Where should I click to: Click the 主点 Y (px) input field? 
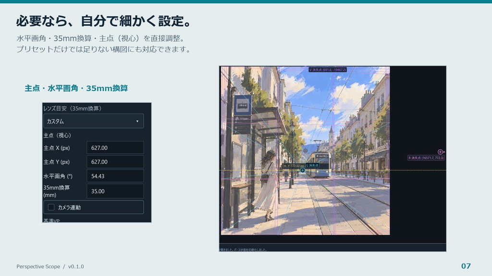pos(115,162)
